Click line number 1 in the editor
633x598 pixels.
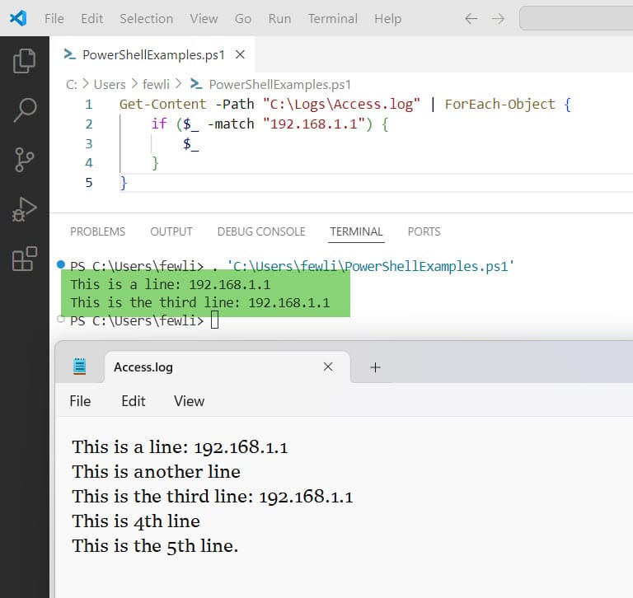[89, 105]
